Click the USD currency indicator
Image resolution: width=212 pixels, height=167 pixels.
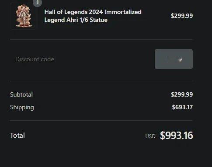[150, 136]
